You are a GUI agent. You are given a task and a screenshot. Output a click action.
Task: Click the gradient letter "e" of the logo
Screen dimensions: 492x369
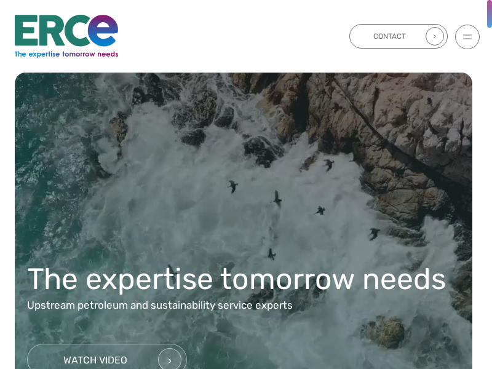[x=103, y=30]
